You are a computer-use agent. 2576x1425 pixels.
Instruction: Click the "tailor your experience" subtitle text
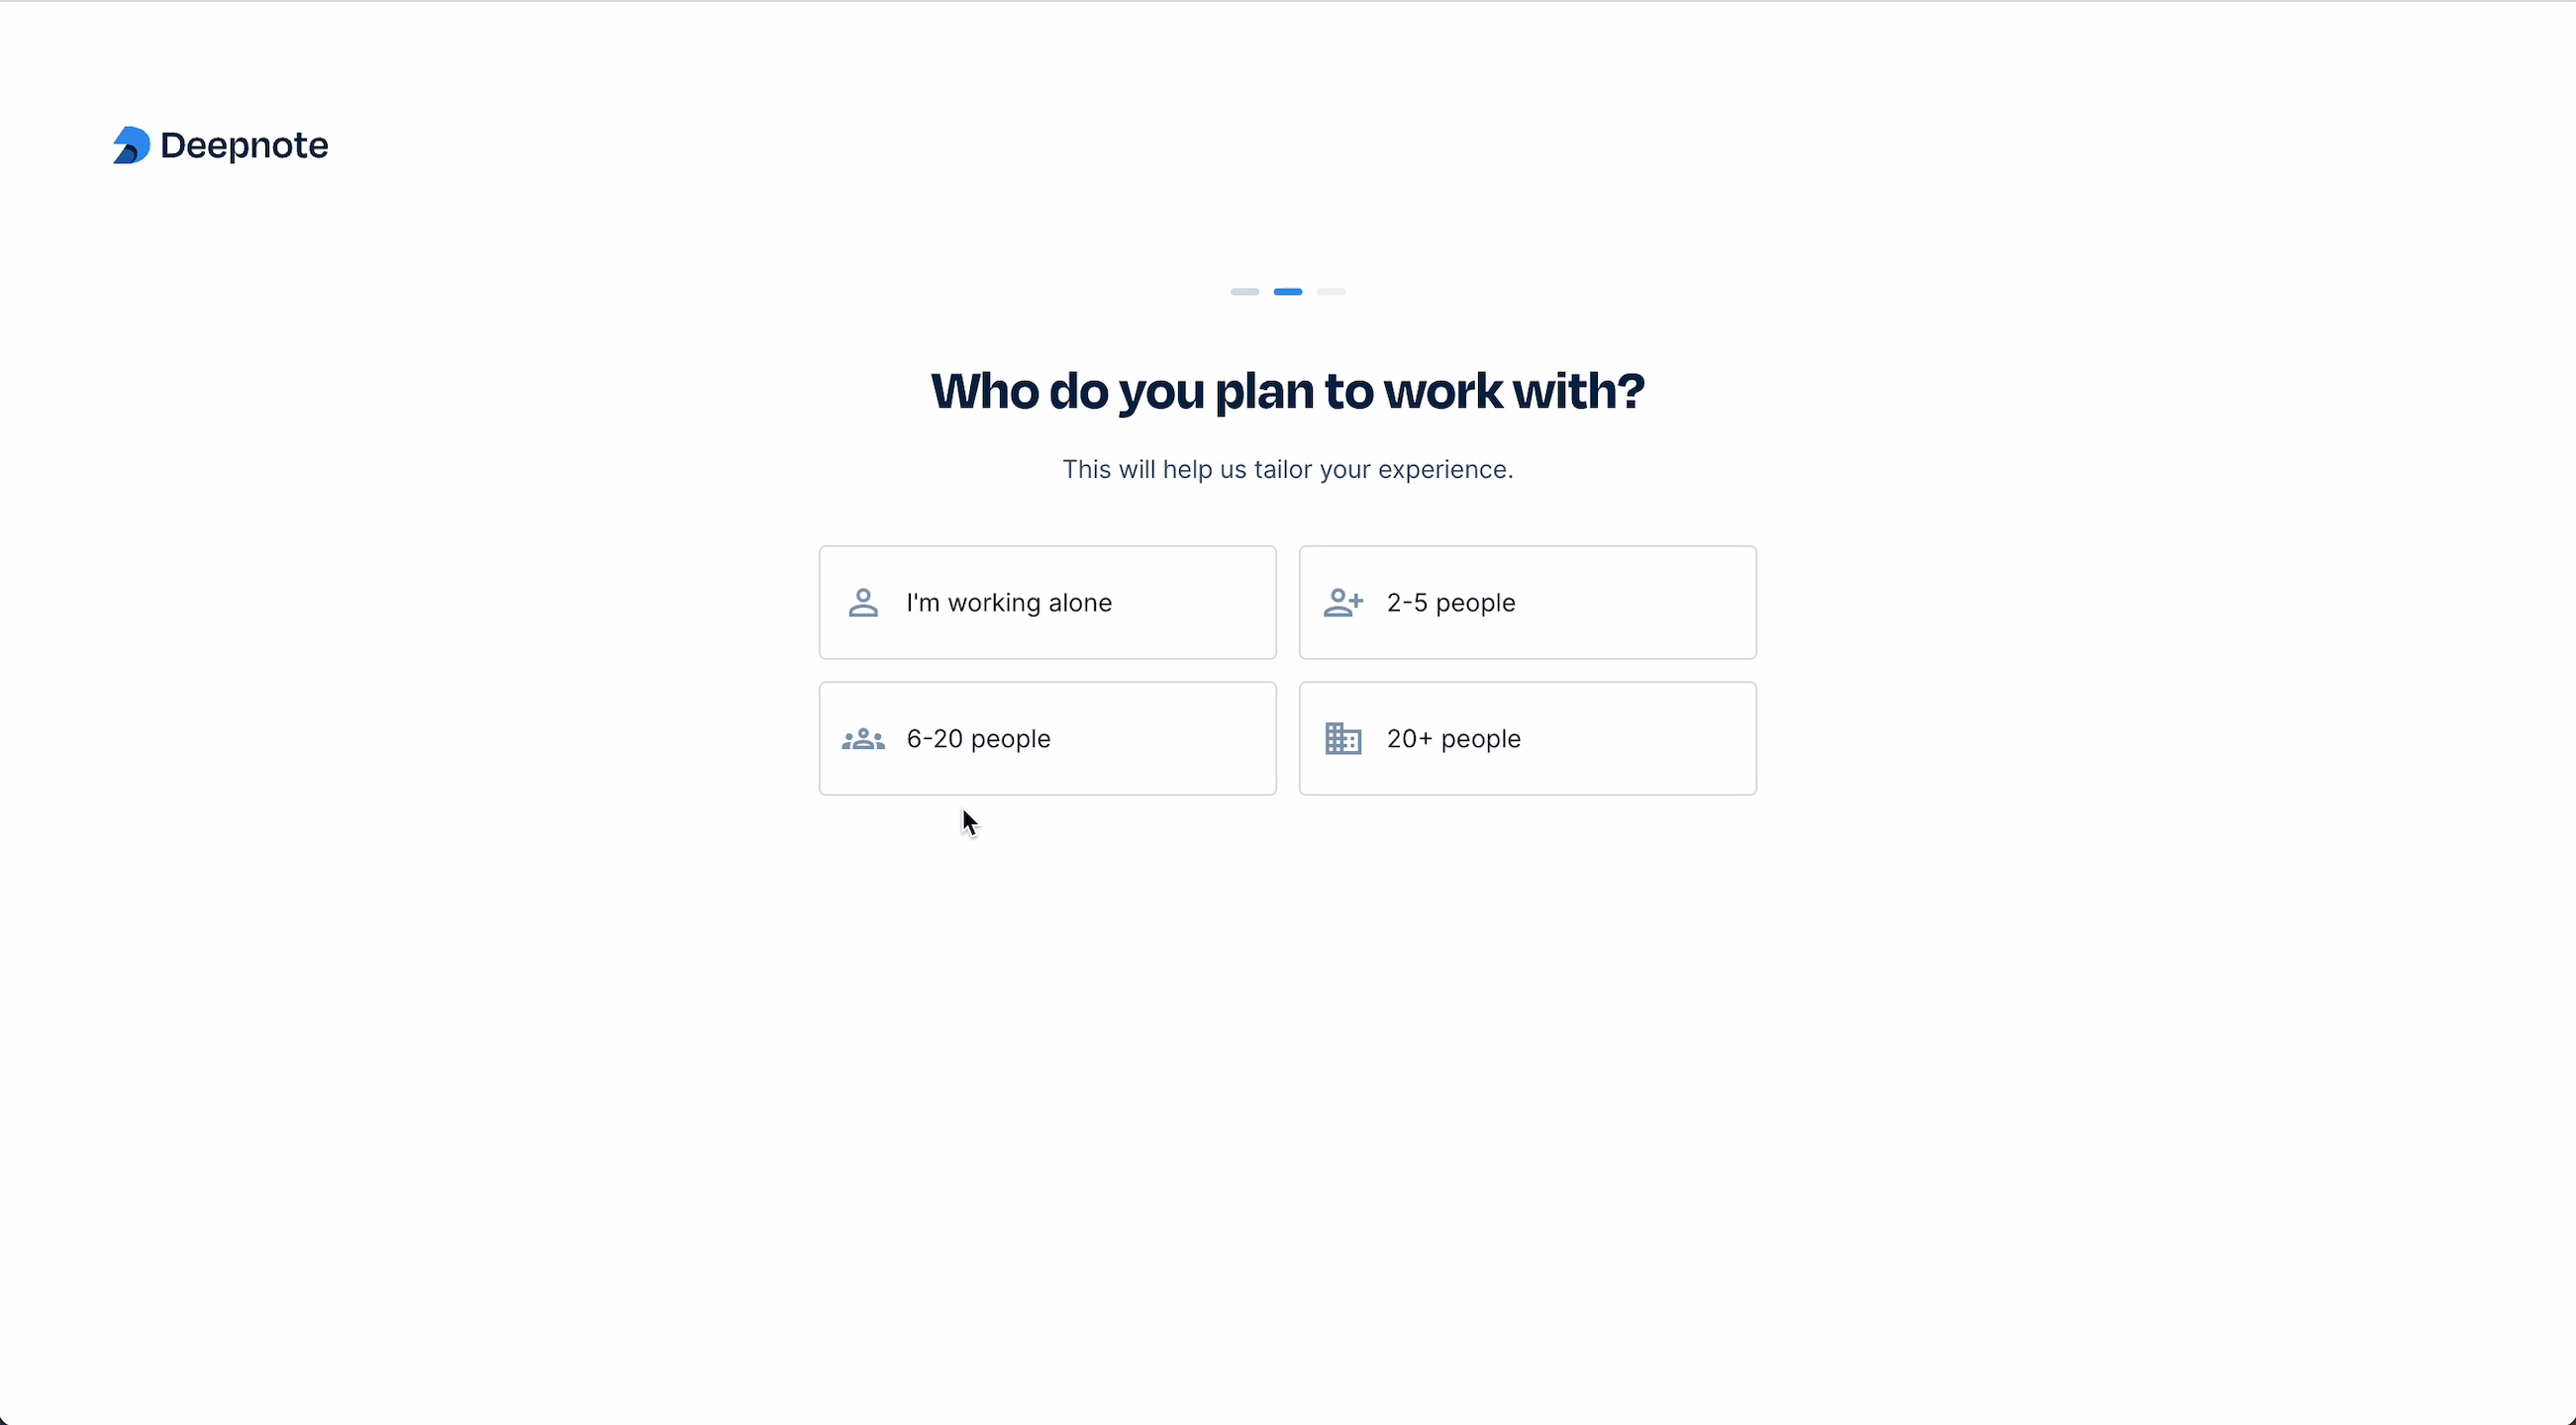(1287, 470)
